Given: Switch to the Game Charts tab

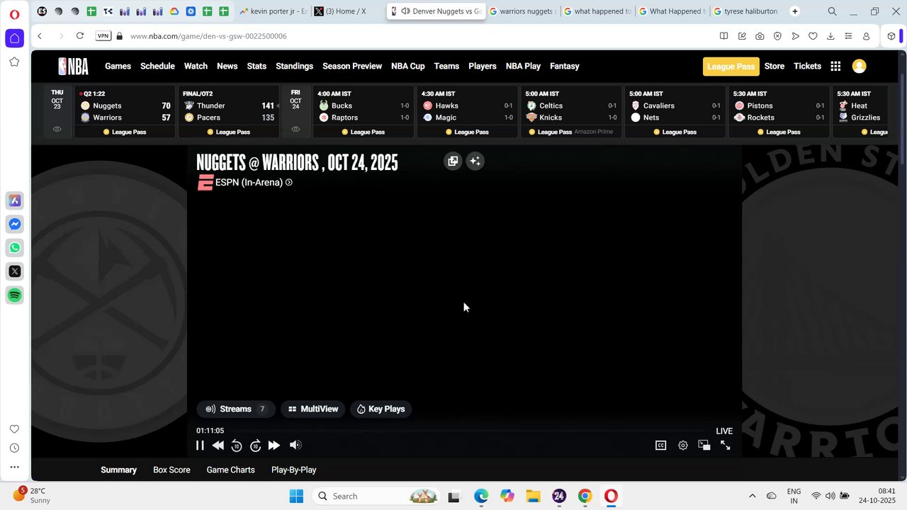Looking at the screenshot, I should pos(230,470).
